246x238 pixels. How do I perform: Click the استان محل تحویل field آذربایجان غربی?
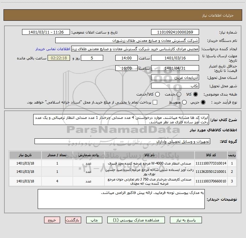tap(175, 78)
